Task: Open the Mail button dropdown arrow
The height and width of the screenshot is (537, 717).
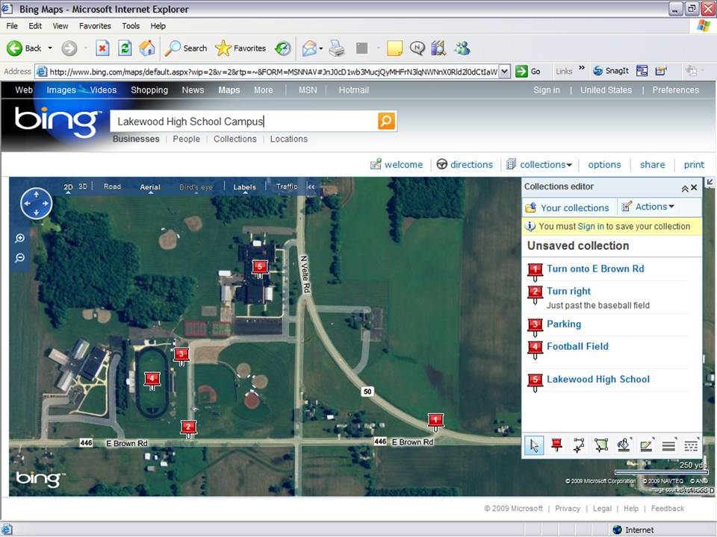Action: [x=321, y=48]
